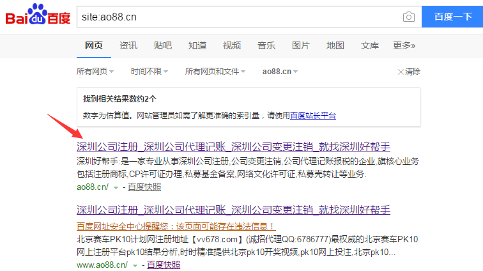Click the Baidu logo
The width and height of the screenshot is (483, 271).
tap(38, 15)
